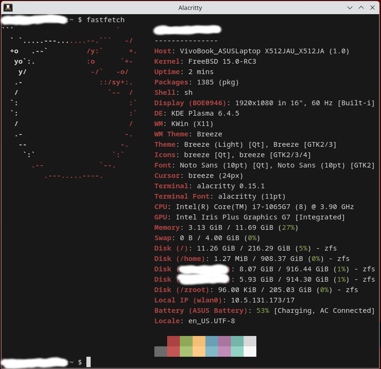The height and width of the screenshot is (369, 381).
Task: Click the fastfetch command text
Action: [x=105, y=20]
